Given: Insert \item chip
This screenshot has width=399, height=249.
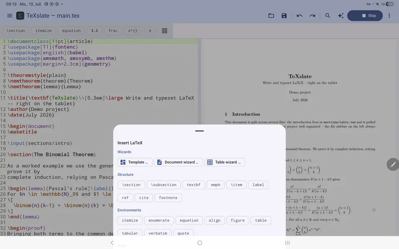Looking at the screenshot, I should 236,185.
